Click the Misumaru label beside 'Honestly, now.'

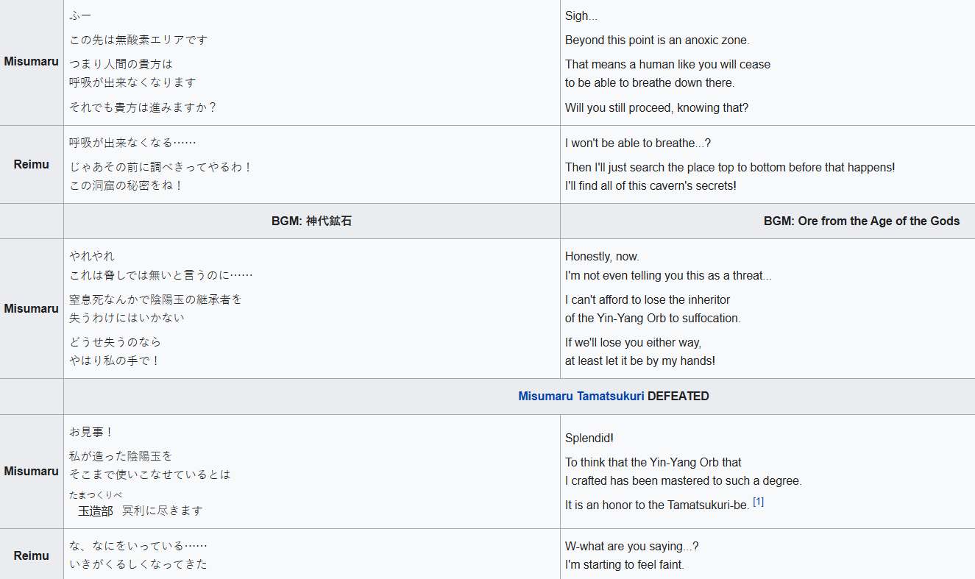point(32,309)
